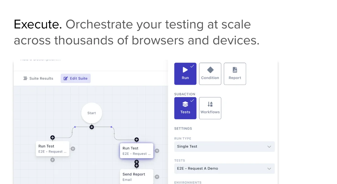337x184 pixels.
Task: Open the Run Type dropdown
Action: (224, 146)
